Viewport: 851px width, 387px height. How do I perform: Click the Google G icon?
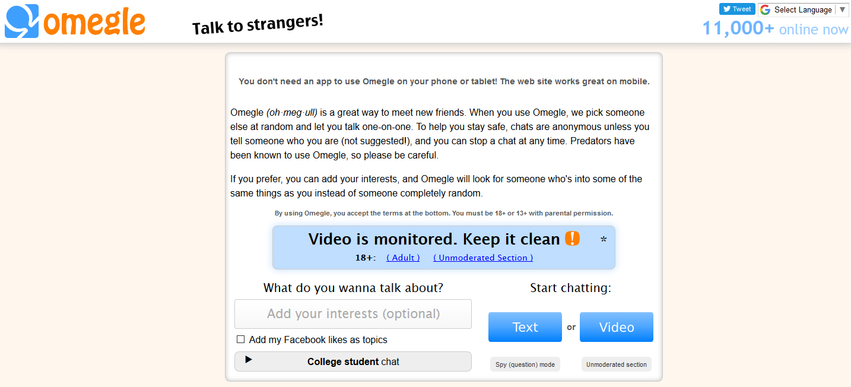(x=765, y=9)
